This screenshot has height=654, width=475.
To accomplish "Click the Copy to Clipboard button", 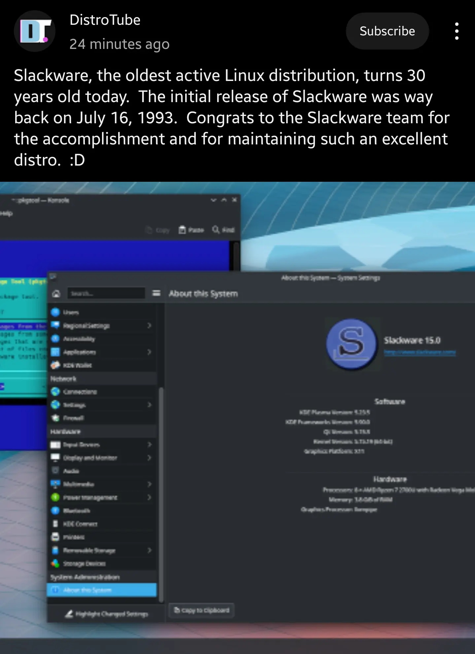I will tap(201, 610).
